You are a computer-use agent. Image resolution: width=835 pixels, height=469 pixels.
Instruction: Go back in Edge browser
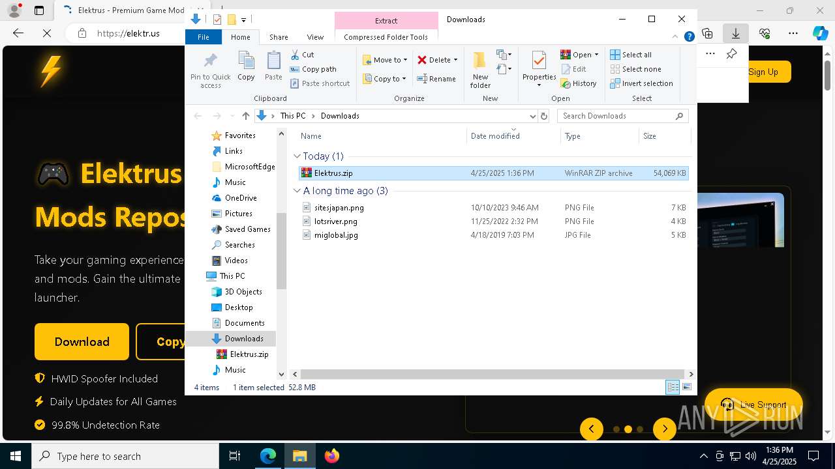pyautogui.click(x=18, y=33)
